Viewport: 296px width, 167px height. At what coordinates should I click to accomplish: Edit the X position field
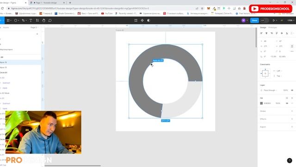tap(265, 41)
